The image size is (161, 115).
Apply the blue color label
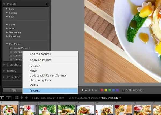114,90
